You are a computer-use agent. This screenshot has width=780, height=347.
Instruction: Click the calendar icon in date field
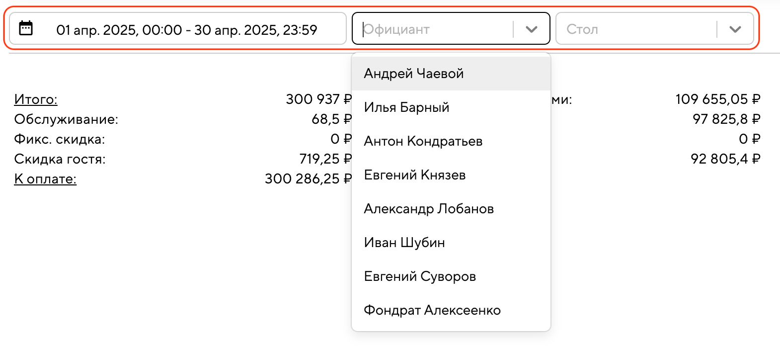(26, 28)
